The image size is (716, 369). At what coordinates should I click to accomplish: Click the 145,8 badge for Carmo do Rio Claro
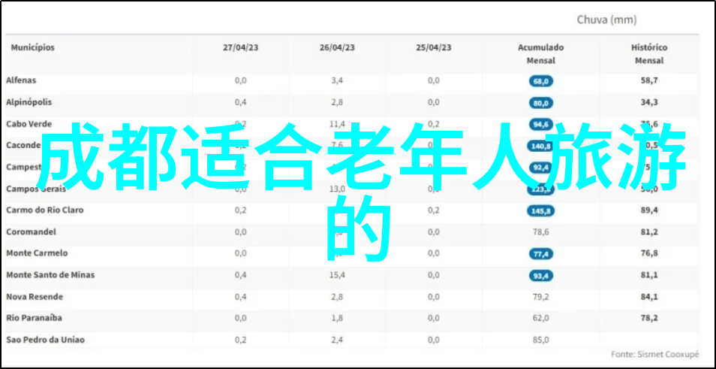tap(541, 211)
